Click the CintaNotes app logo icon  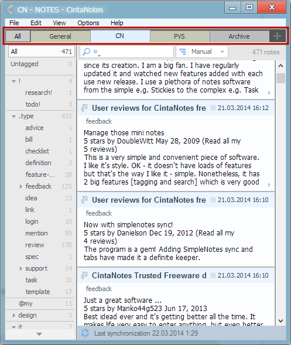point(10,9)
